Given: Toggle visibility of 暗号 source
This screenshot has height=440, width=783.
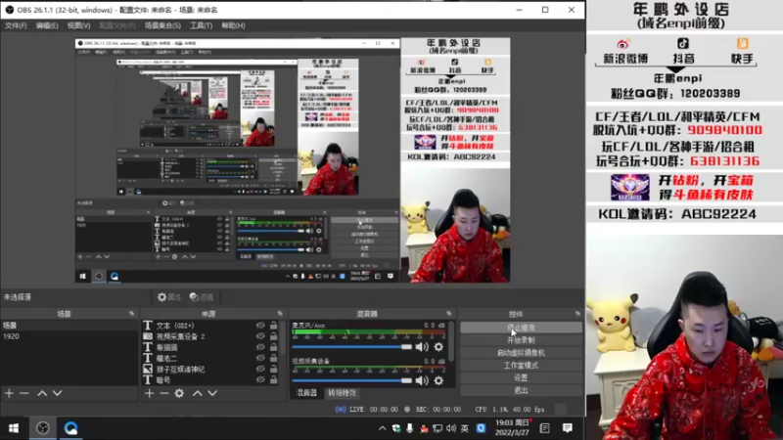Looking at the screenshot, I should [260, 379].
